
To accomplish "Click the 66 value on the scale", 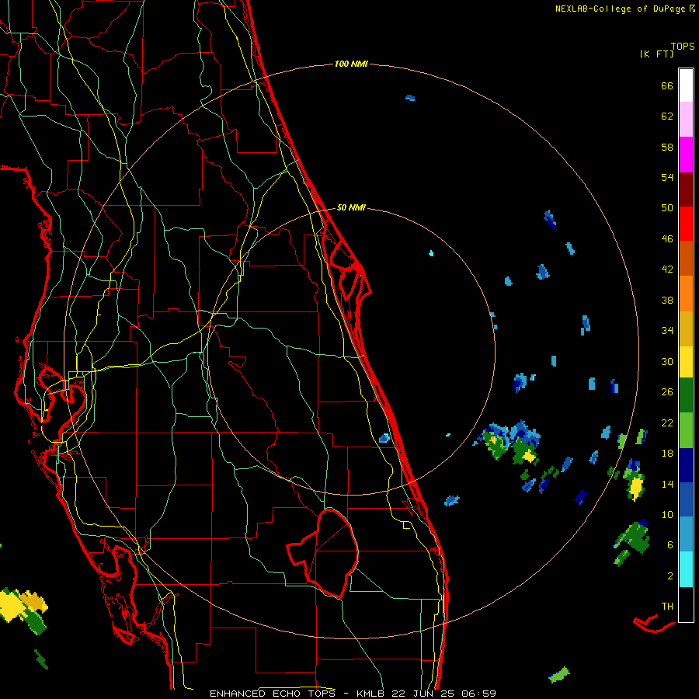I will click(x=667, y=85).
